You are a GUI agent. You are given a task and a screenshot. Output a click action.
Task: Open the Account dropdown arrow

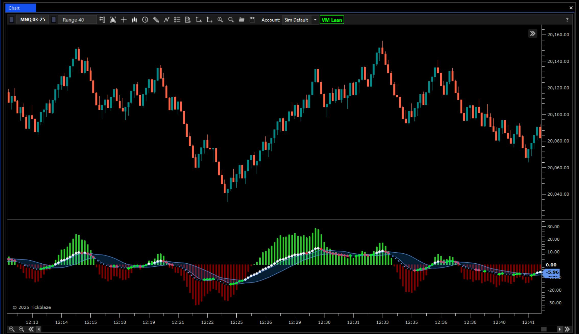(315, 20)
